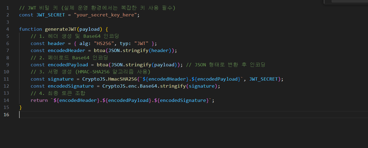Click the typ key on line 6

[x=124, y=43]
